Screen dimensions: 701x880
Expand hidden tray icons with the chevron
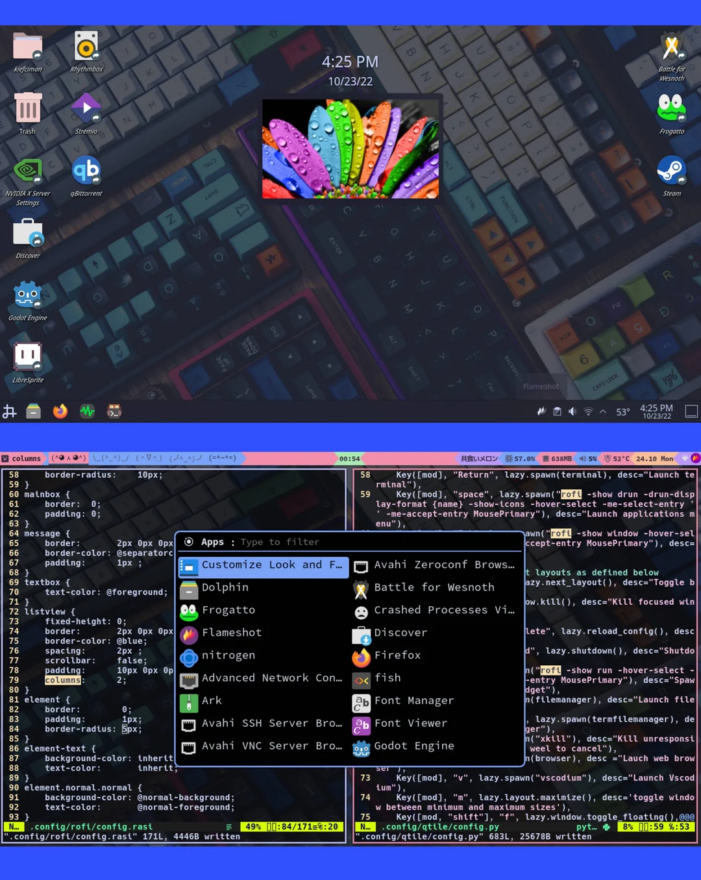(603, 411)
